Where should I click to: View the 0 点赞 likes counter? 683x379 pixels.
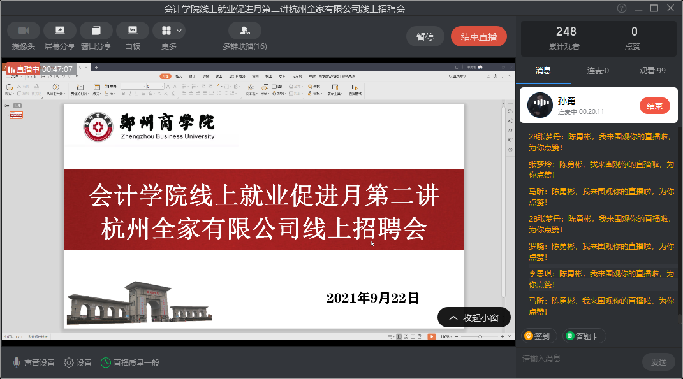click(633, 38)
